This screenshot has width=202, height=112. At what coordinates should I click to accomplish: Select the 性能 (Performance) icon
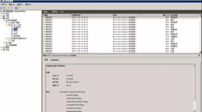pyautogui.click(x=7, y=43)
